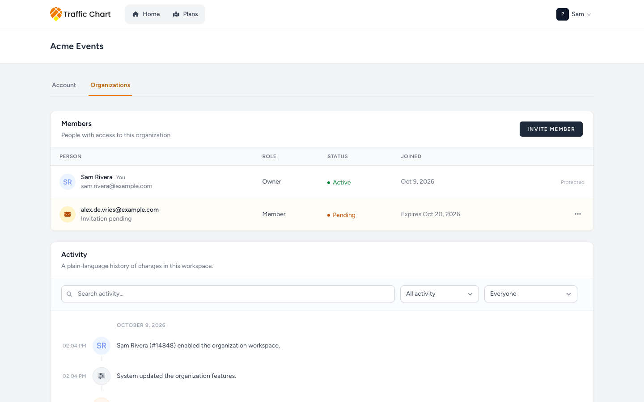Viewport: 644px width, 402px height.
Task: Click the ROLE column header
Action: (269, 156)
